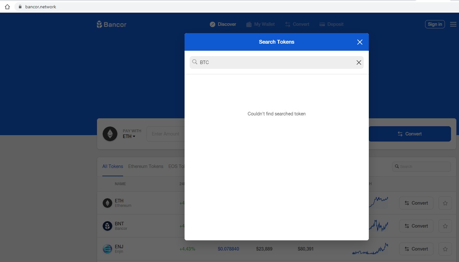Click "Couldn't find searched token" message

tap(277, 114)
